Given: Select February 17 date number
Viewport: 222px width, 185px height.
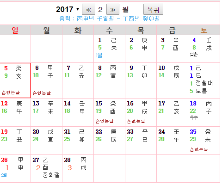Looking at the screenshot, I should tap(161, 104).
